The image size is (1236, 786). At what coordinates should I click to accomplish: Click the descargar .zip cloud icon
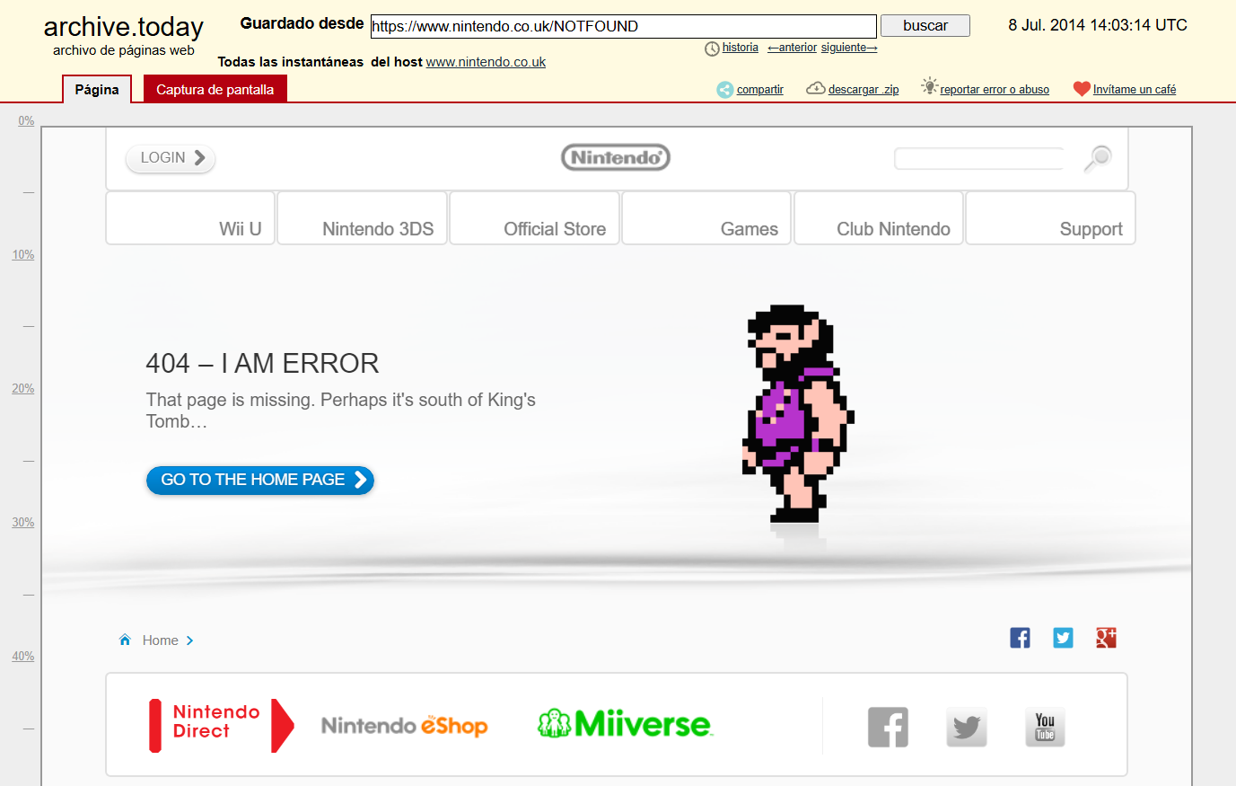click(x=816, y=87)
